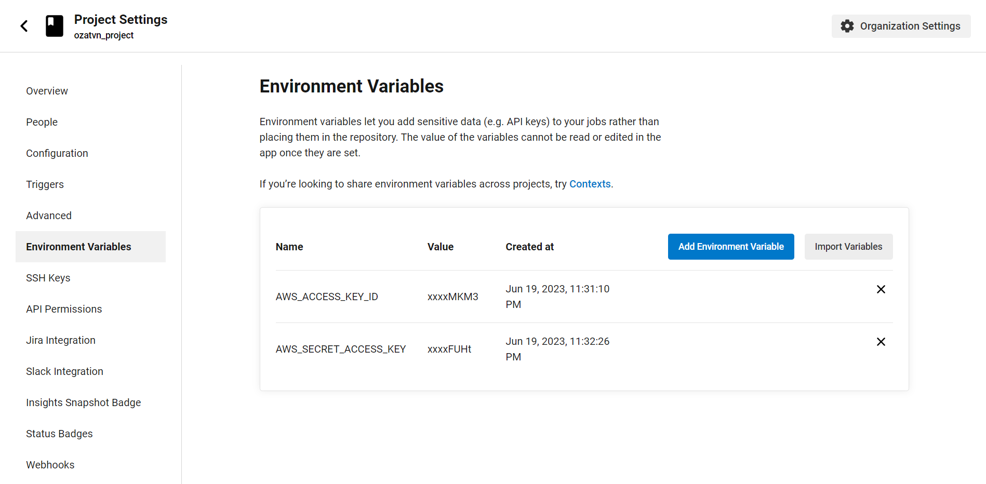The height and width of the screenshot is (484, 986).
Task: Click Add Environment Variable button
Action: pos(730,247)
